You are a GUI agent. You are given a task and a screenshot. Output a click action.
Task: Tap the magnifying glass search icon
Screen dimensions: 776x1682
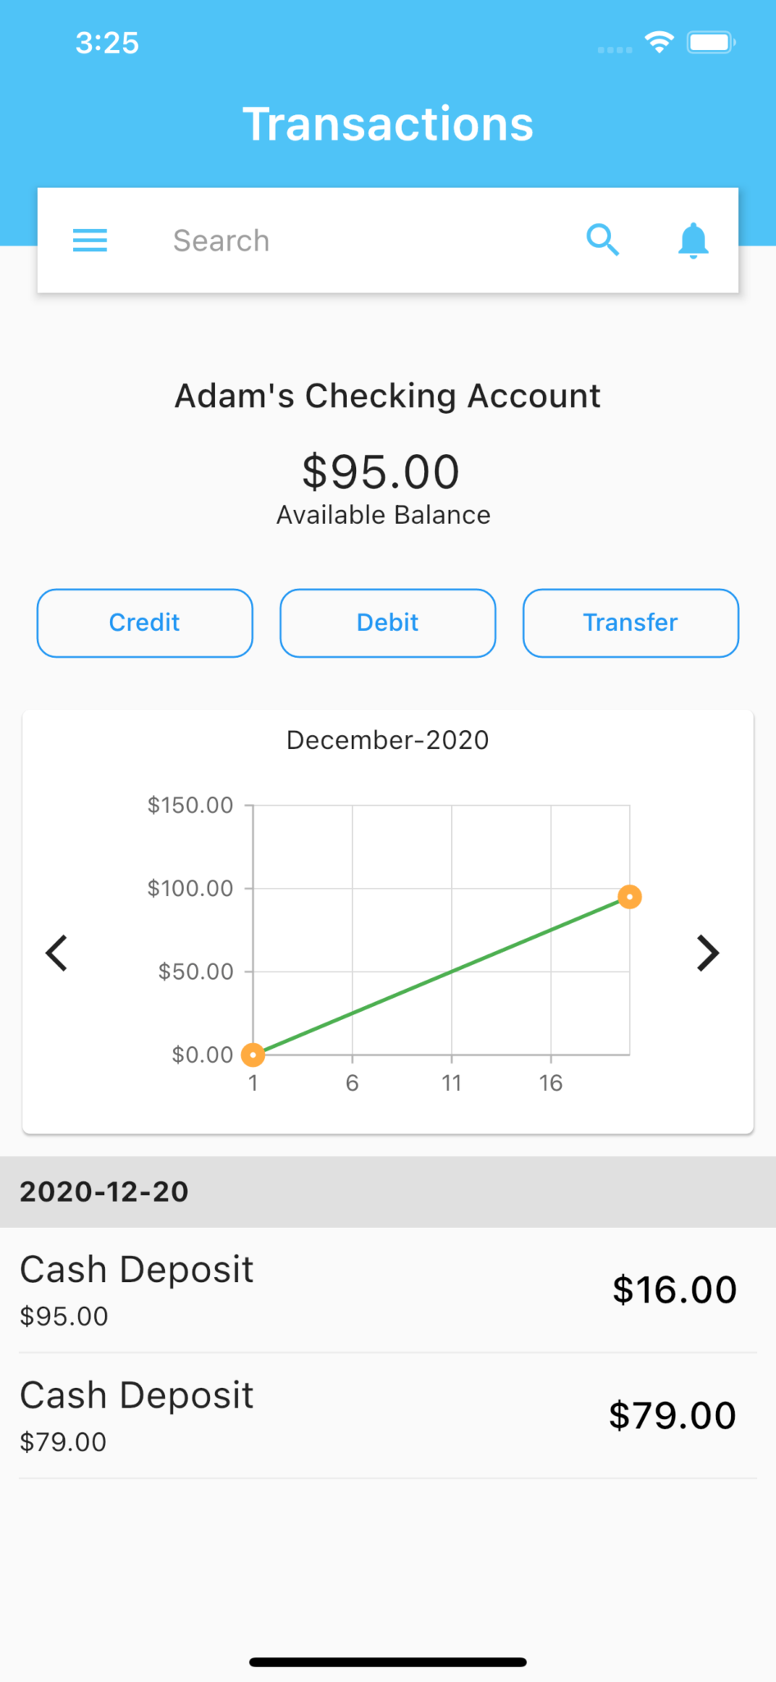[602, 240]
